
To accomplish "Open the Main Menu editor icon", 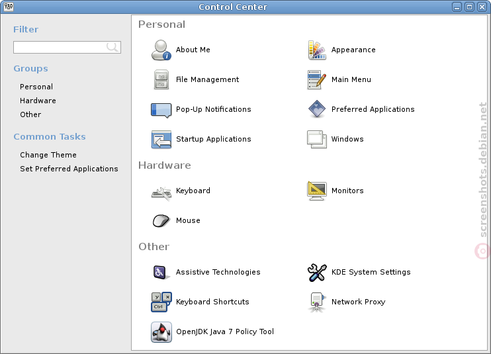I will pyautogui.click(x=317, y=79).
